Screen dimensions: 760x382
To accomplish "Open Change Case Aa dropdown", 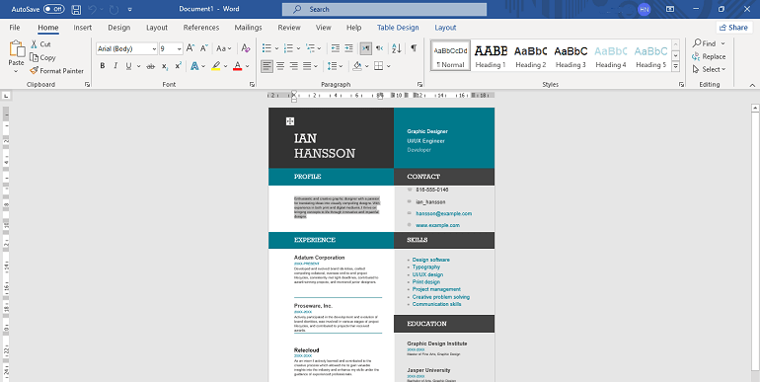I will tap(224, 48).
